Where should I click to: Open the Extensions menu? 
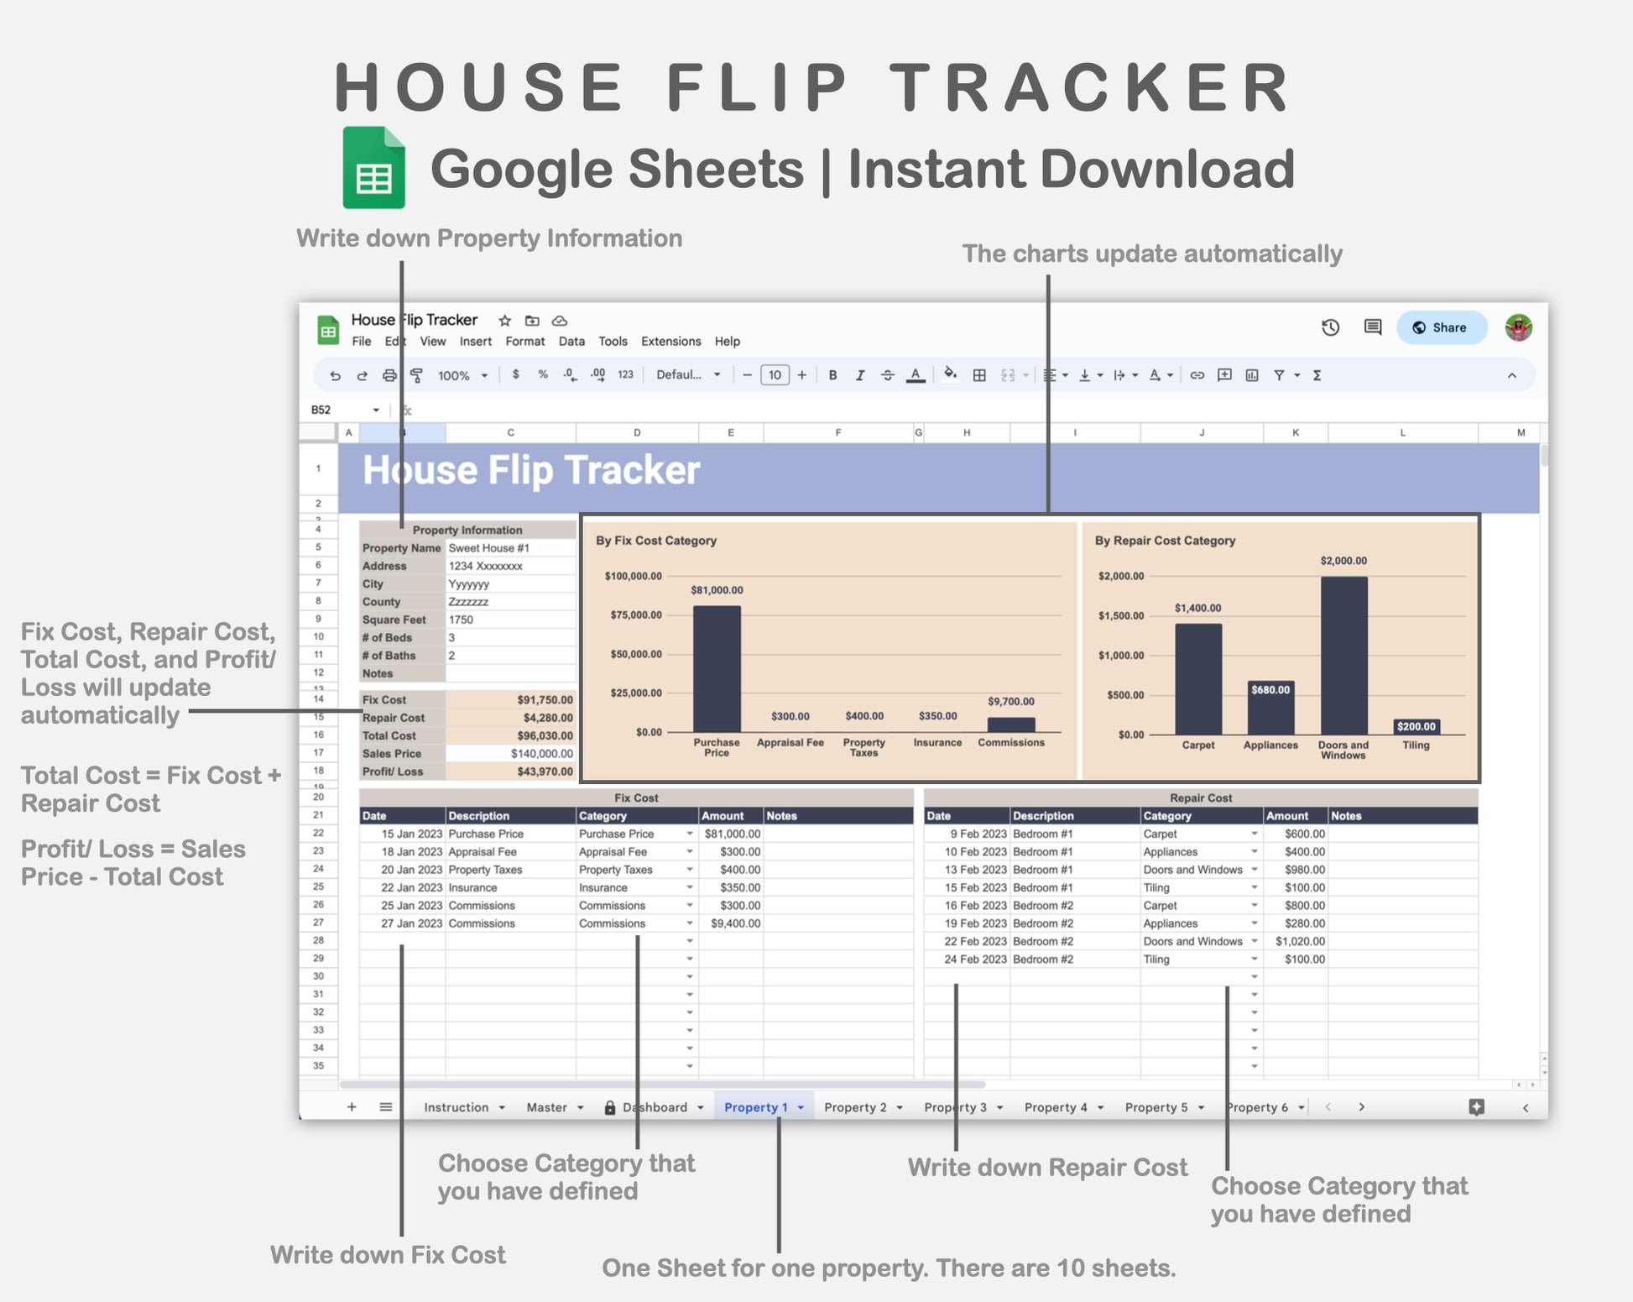tap(670, 342)
